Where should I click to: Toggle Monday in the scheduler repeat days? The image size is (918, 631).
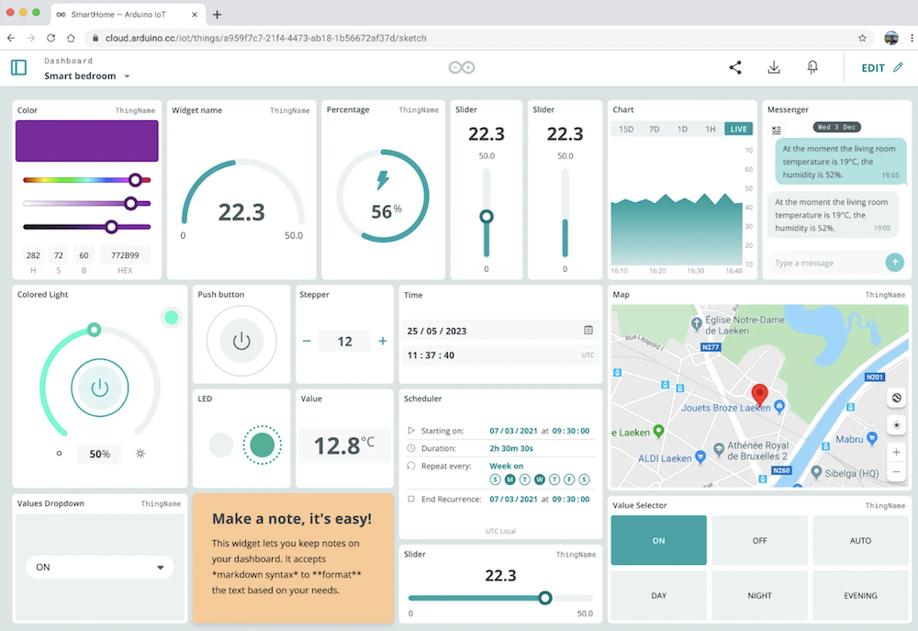click(x=509, y=479)
